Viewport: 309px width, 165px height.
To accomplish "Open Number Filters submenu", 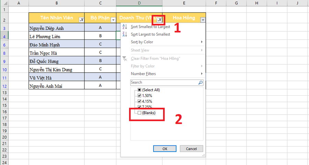I will [163, 74].
